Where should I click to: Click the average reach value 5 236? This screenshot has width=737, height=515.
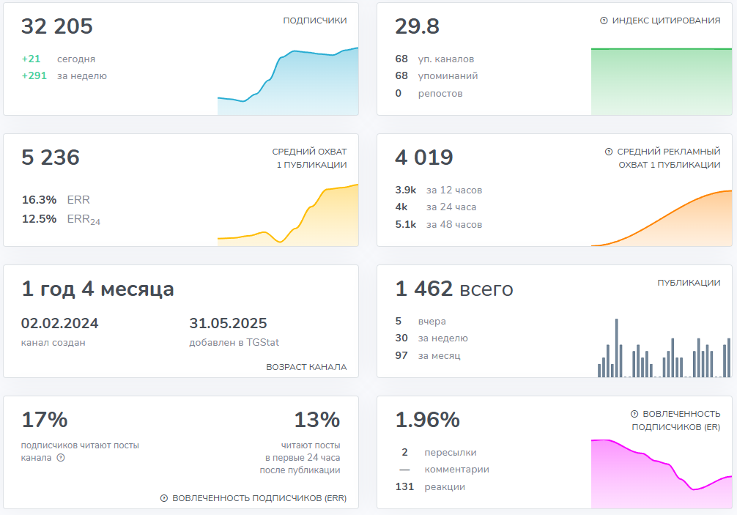click(51, 158)
